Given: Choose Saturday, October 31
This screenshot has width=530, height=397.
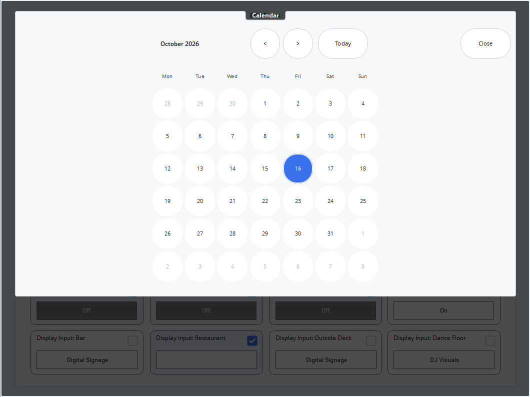Looking at the screenshot, I should [330, 233].
